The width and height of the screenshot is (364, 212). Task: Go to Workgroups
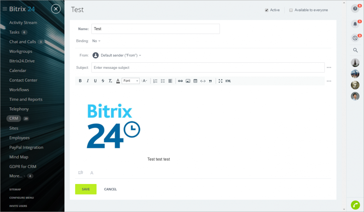(21, 51)
